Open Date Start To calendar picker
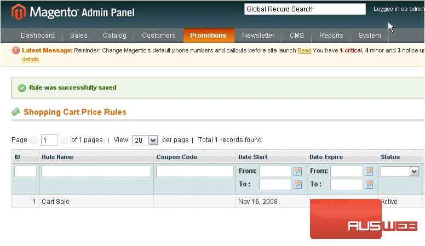This screenshot has height=246, width=425. tap(297, 185)
